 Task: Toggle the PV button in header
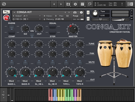(132, 19)
